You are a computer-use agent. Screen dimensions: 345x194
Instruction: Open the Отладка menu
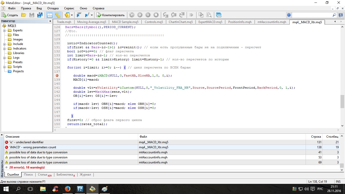(x=53, y=8)
